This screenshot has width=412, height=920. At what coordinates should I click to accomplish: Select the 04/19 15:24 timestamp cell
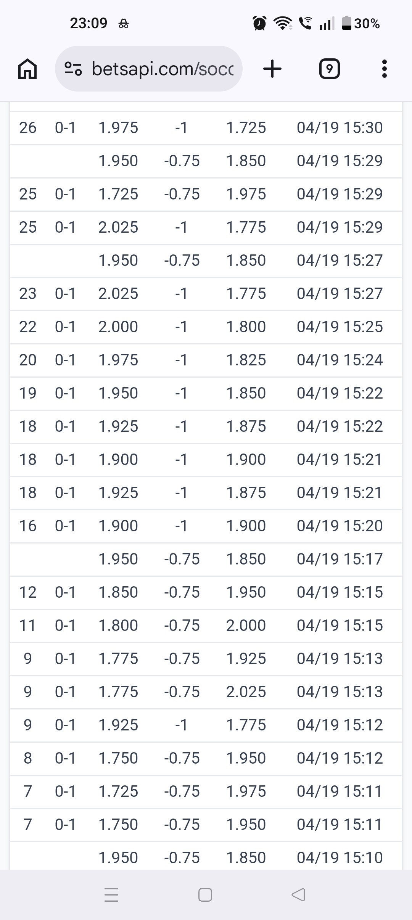(340, 360)
